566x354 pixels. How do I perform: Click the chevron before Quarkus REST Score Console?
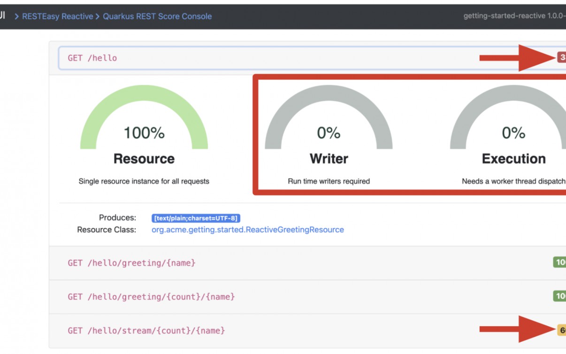(98, 16)
